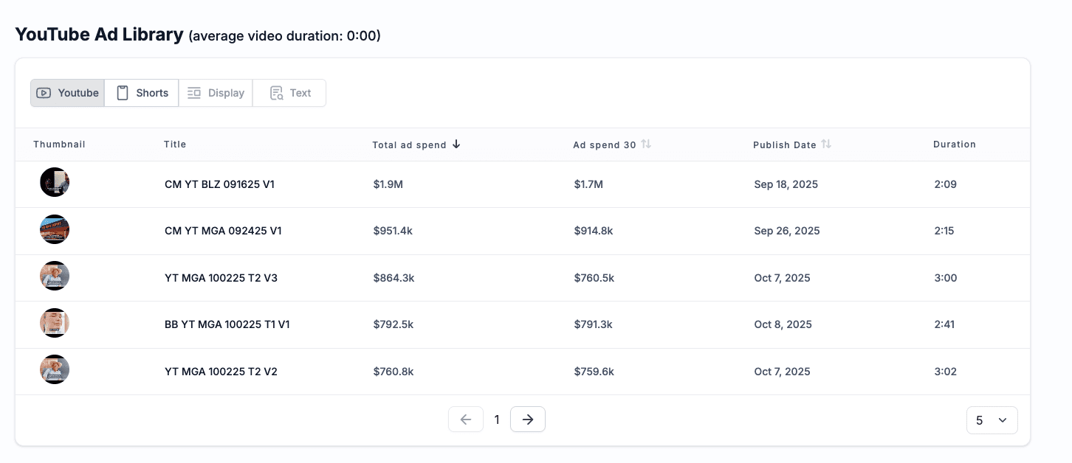This screenshot has height=463, width=1072.
Task: Click the previous page arrow
Action: [466, 420]
